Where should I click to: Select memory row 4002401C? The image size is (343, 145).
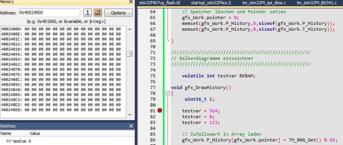pyautogui.click(x=61, y=39)
